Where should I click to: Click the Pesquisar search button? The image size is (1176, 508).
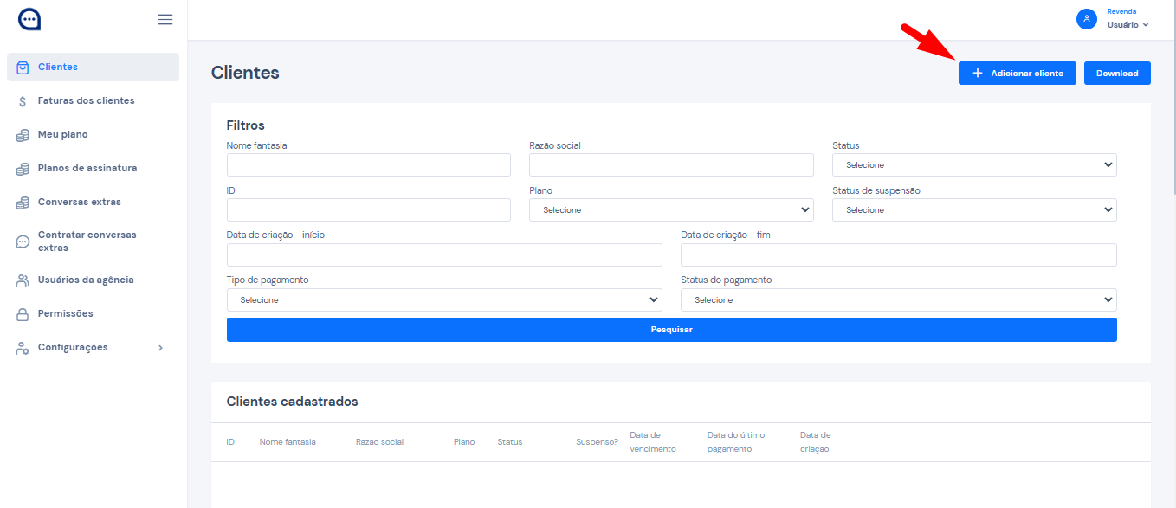pos(671,330)
